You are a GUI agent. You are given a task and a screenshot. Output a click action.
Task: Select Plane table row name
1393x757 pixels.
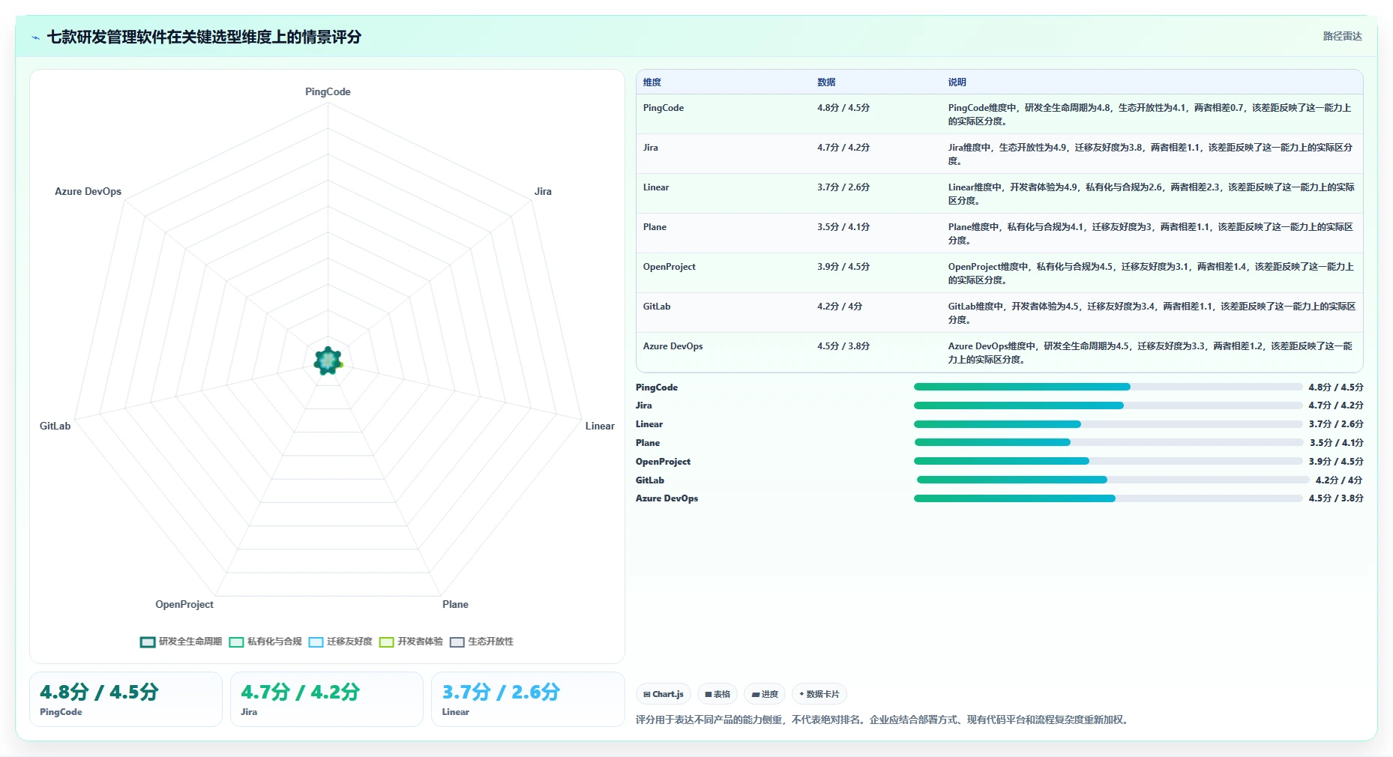point(655,227)
